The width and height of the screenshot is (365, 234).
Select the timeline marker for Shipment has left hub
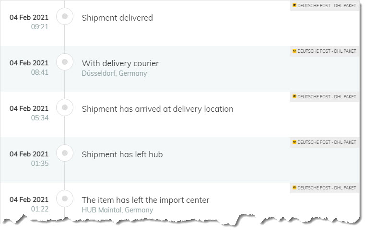pos(65,153)
